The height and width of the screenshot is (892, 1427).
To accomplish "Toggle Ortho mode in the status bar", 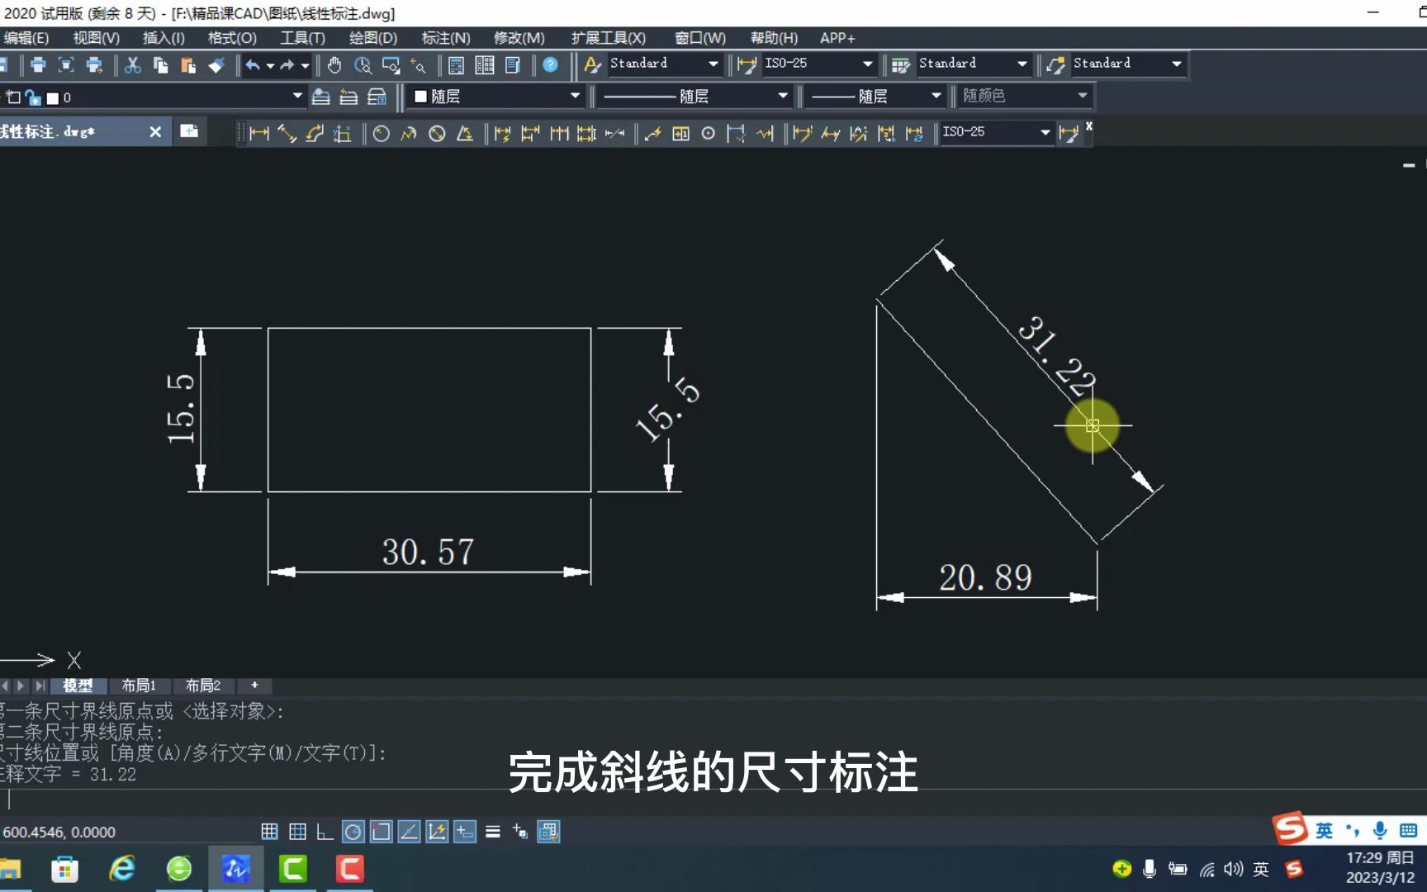I will [325, 832].
